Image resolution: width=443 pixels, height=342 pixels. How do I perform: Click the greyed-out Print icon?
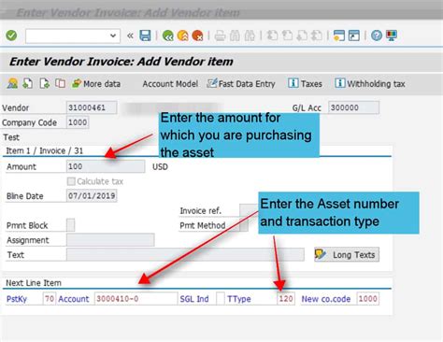point(220,36)
